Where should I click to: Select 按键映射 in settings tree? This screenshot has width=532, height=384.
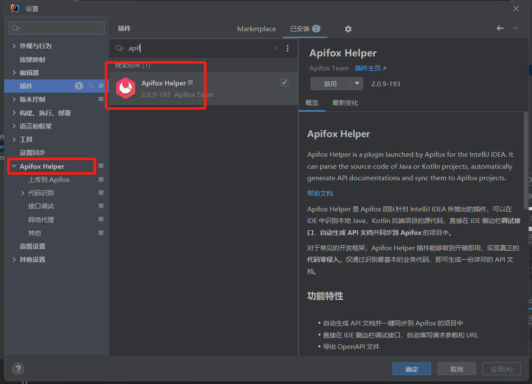click(32, 59)
